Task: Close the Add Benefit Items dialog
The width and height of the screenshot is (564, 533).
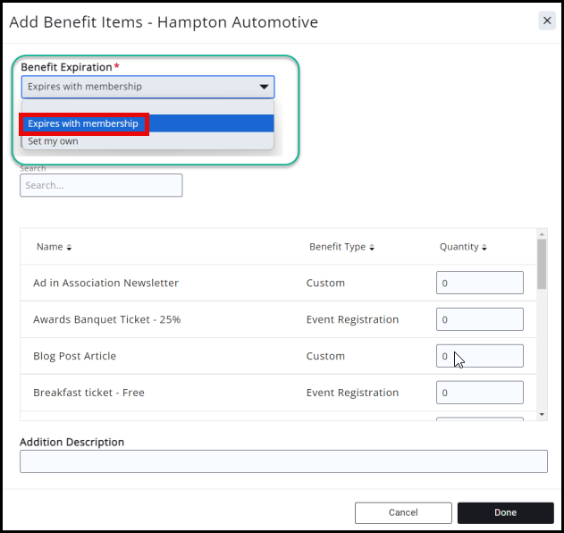Action: coord(547,21)
